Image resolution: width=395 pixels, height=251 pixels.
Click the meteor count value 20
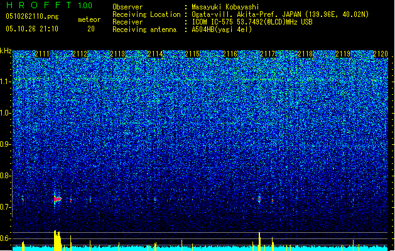pyautogui.click(x=91, y=29)
